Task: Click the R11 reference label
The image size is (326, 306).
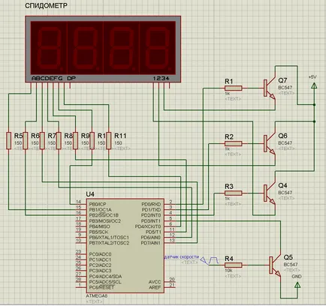Action: tap(120, 136)
